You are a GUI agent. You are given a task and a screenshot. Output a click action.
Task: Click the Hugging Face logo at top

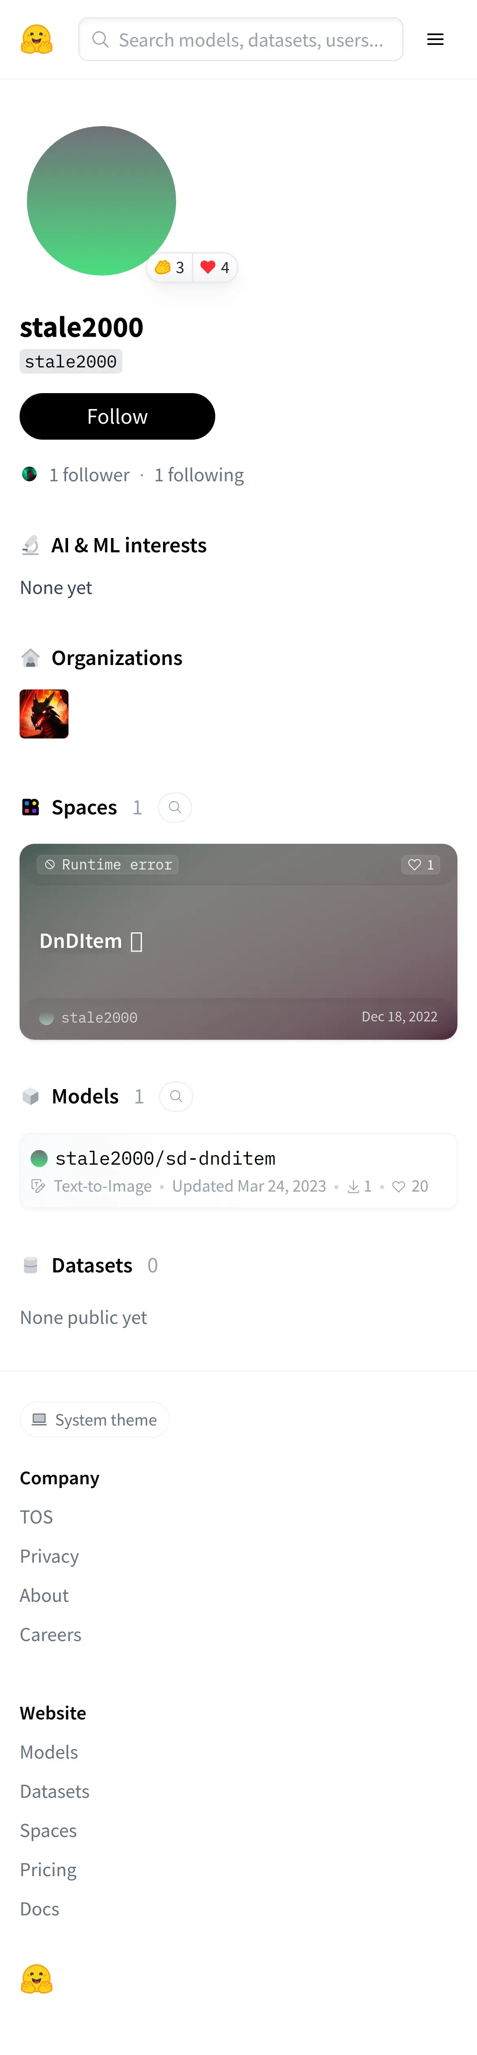[x=37, y=39]
